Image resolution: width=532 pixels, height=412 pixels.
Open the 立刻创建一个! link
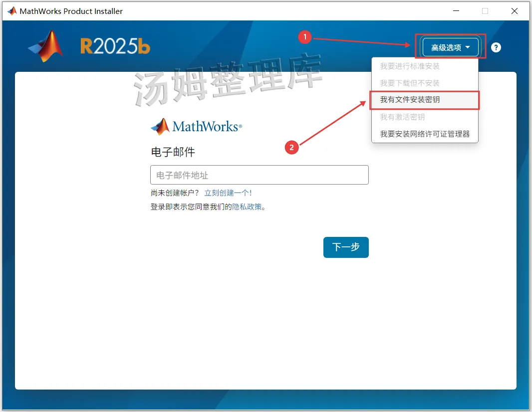click(228, 193)
